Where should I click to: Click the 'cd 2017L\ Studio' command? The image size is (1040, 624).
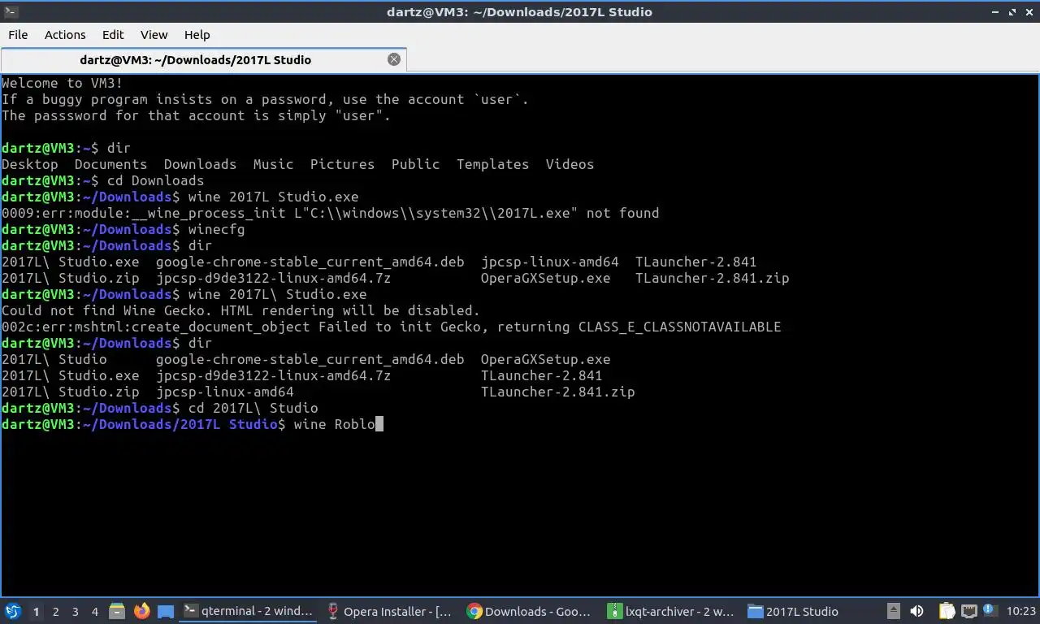pos(253,408)
